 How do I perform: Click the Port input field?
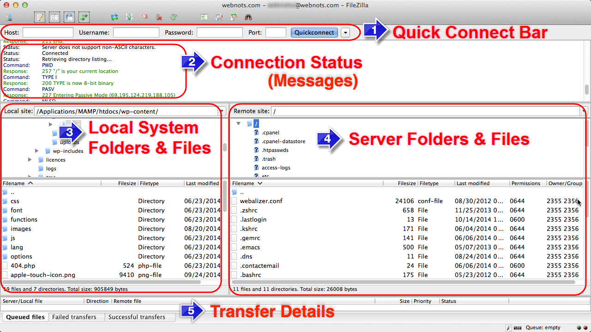[x=276, y=33]
